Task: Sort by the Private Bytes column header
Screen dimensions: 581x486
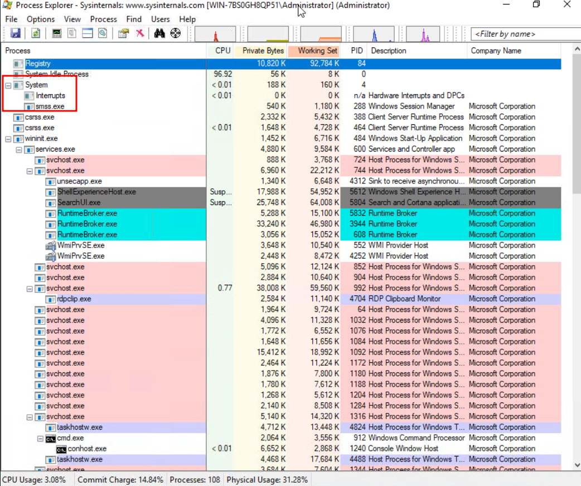Action: point(263,51)
